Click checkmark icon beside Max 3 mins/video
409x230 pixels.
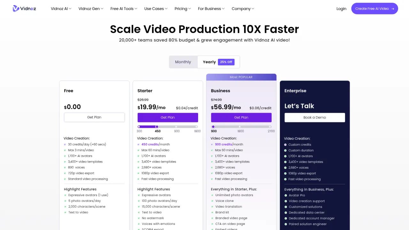[65, 150]
